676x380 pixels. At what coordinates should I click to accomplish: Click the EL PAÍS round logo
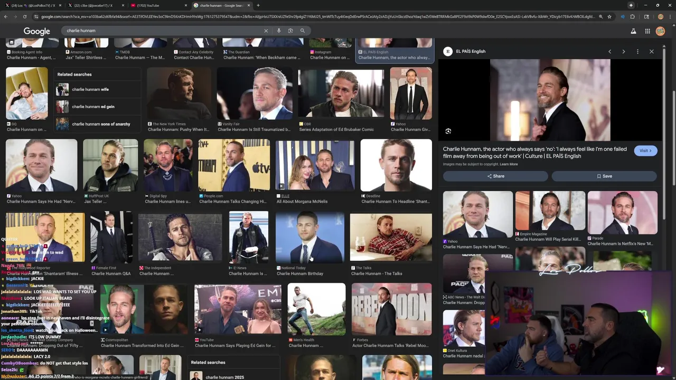(x=448, y=51)
